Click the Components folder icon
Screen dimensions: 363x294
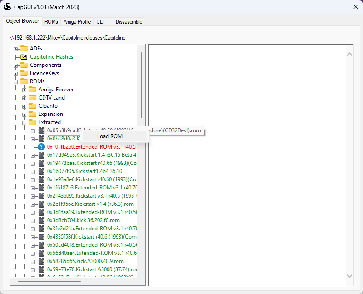[x=24, y=65]
